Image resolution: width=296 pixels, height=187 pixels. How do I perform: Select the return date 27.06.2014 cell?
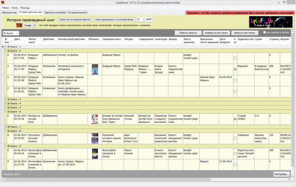226,165
